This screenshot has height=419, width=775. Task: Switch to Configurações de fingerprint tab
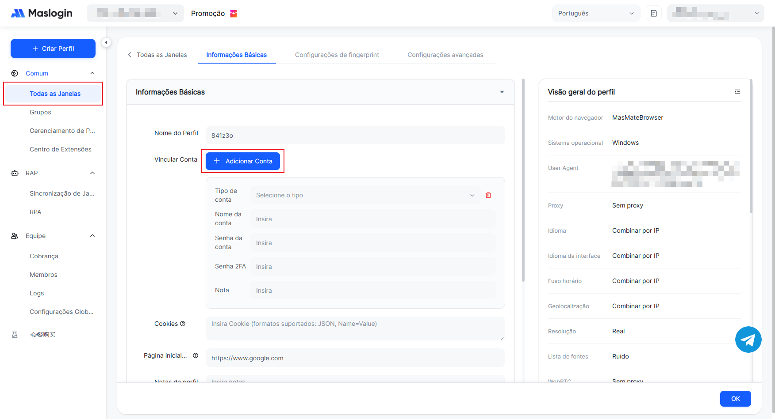coord(337,55)
